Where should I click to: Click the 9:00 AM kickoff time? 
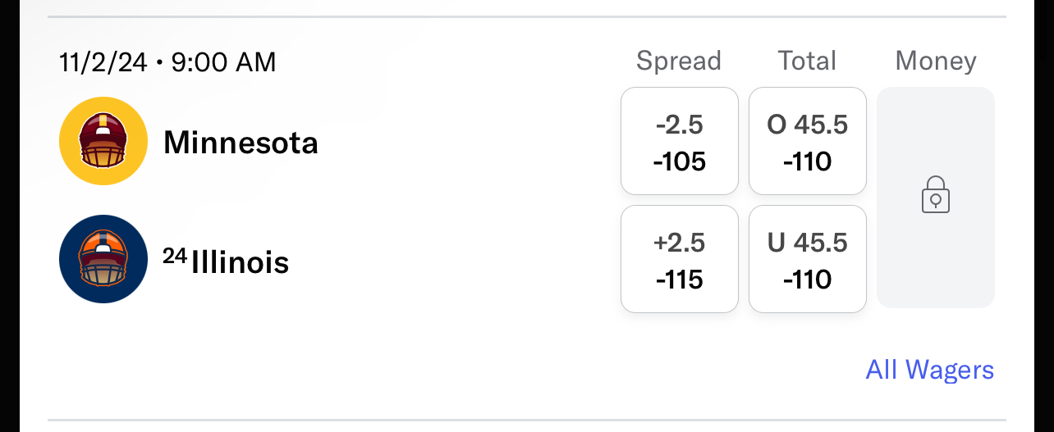pos(223,62)
